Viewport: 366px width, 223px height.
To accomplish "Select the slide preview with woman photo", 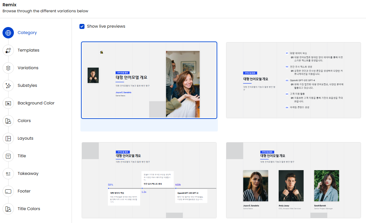I will tap(149, 80).
